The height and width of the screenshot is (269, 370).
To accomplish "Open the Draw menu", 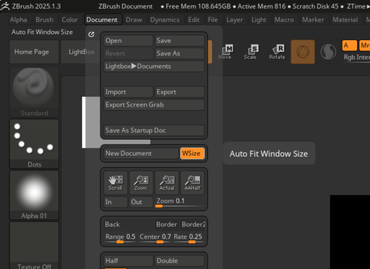I will 134,20.
